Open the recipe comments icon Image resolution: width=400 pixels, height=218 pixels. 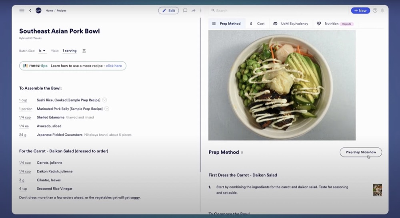(185, 10)
